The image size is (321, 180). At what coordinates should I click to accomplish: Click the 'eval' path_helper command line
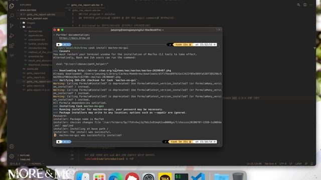[82, 64]
